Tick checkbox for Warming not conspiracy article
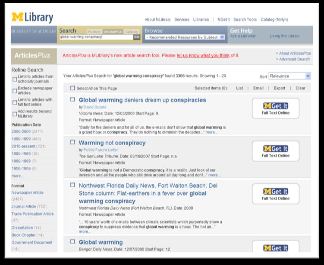 [x=72, y=142]
